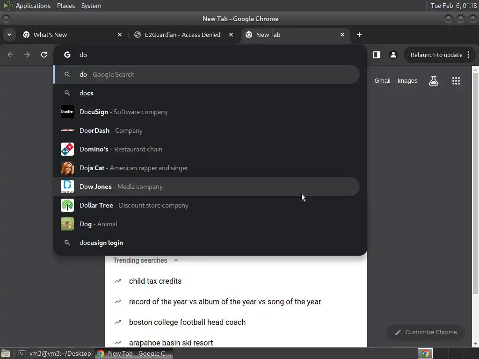
Task: Close the New Tab tab
Action: click(x=342, y=35)
